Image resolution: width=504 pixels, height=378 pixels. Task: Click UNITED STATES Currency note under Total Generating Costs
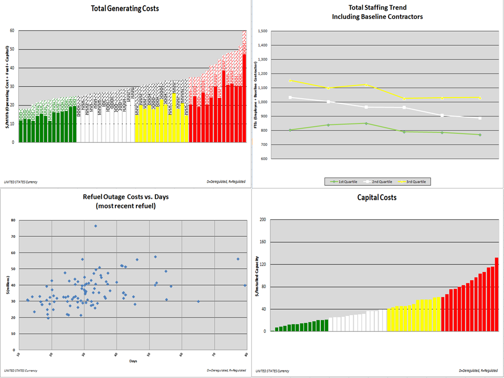click(x=20, y=182)
